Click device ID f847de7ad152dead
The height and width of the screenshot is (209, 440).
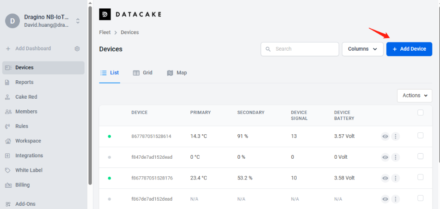(152, 157)
